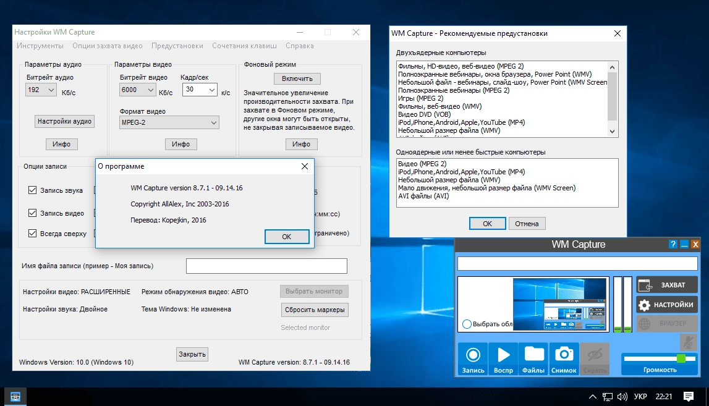The width and height of the screenshot is (709, 406).
Task: Open help via the question mark icon
Action: pyautogui.click(x=673, y=244)
